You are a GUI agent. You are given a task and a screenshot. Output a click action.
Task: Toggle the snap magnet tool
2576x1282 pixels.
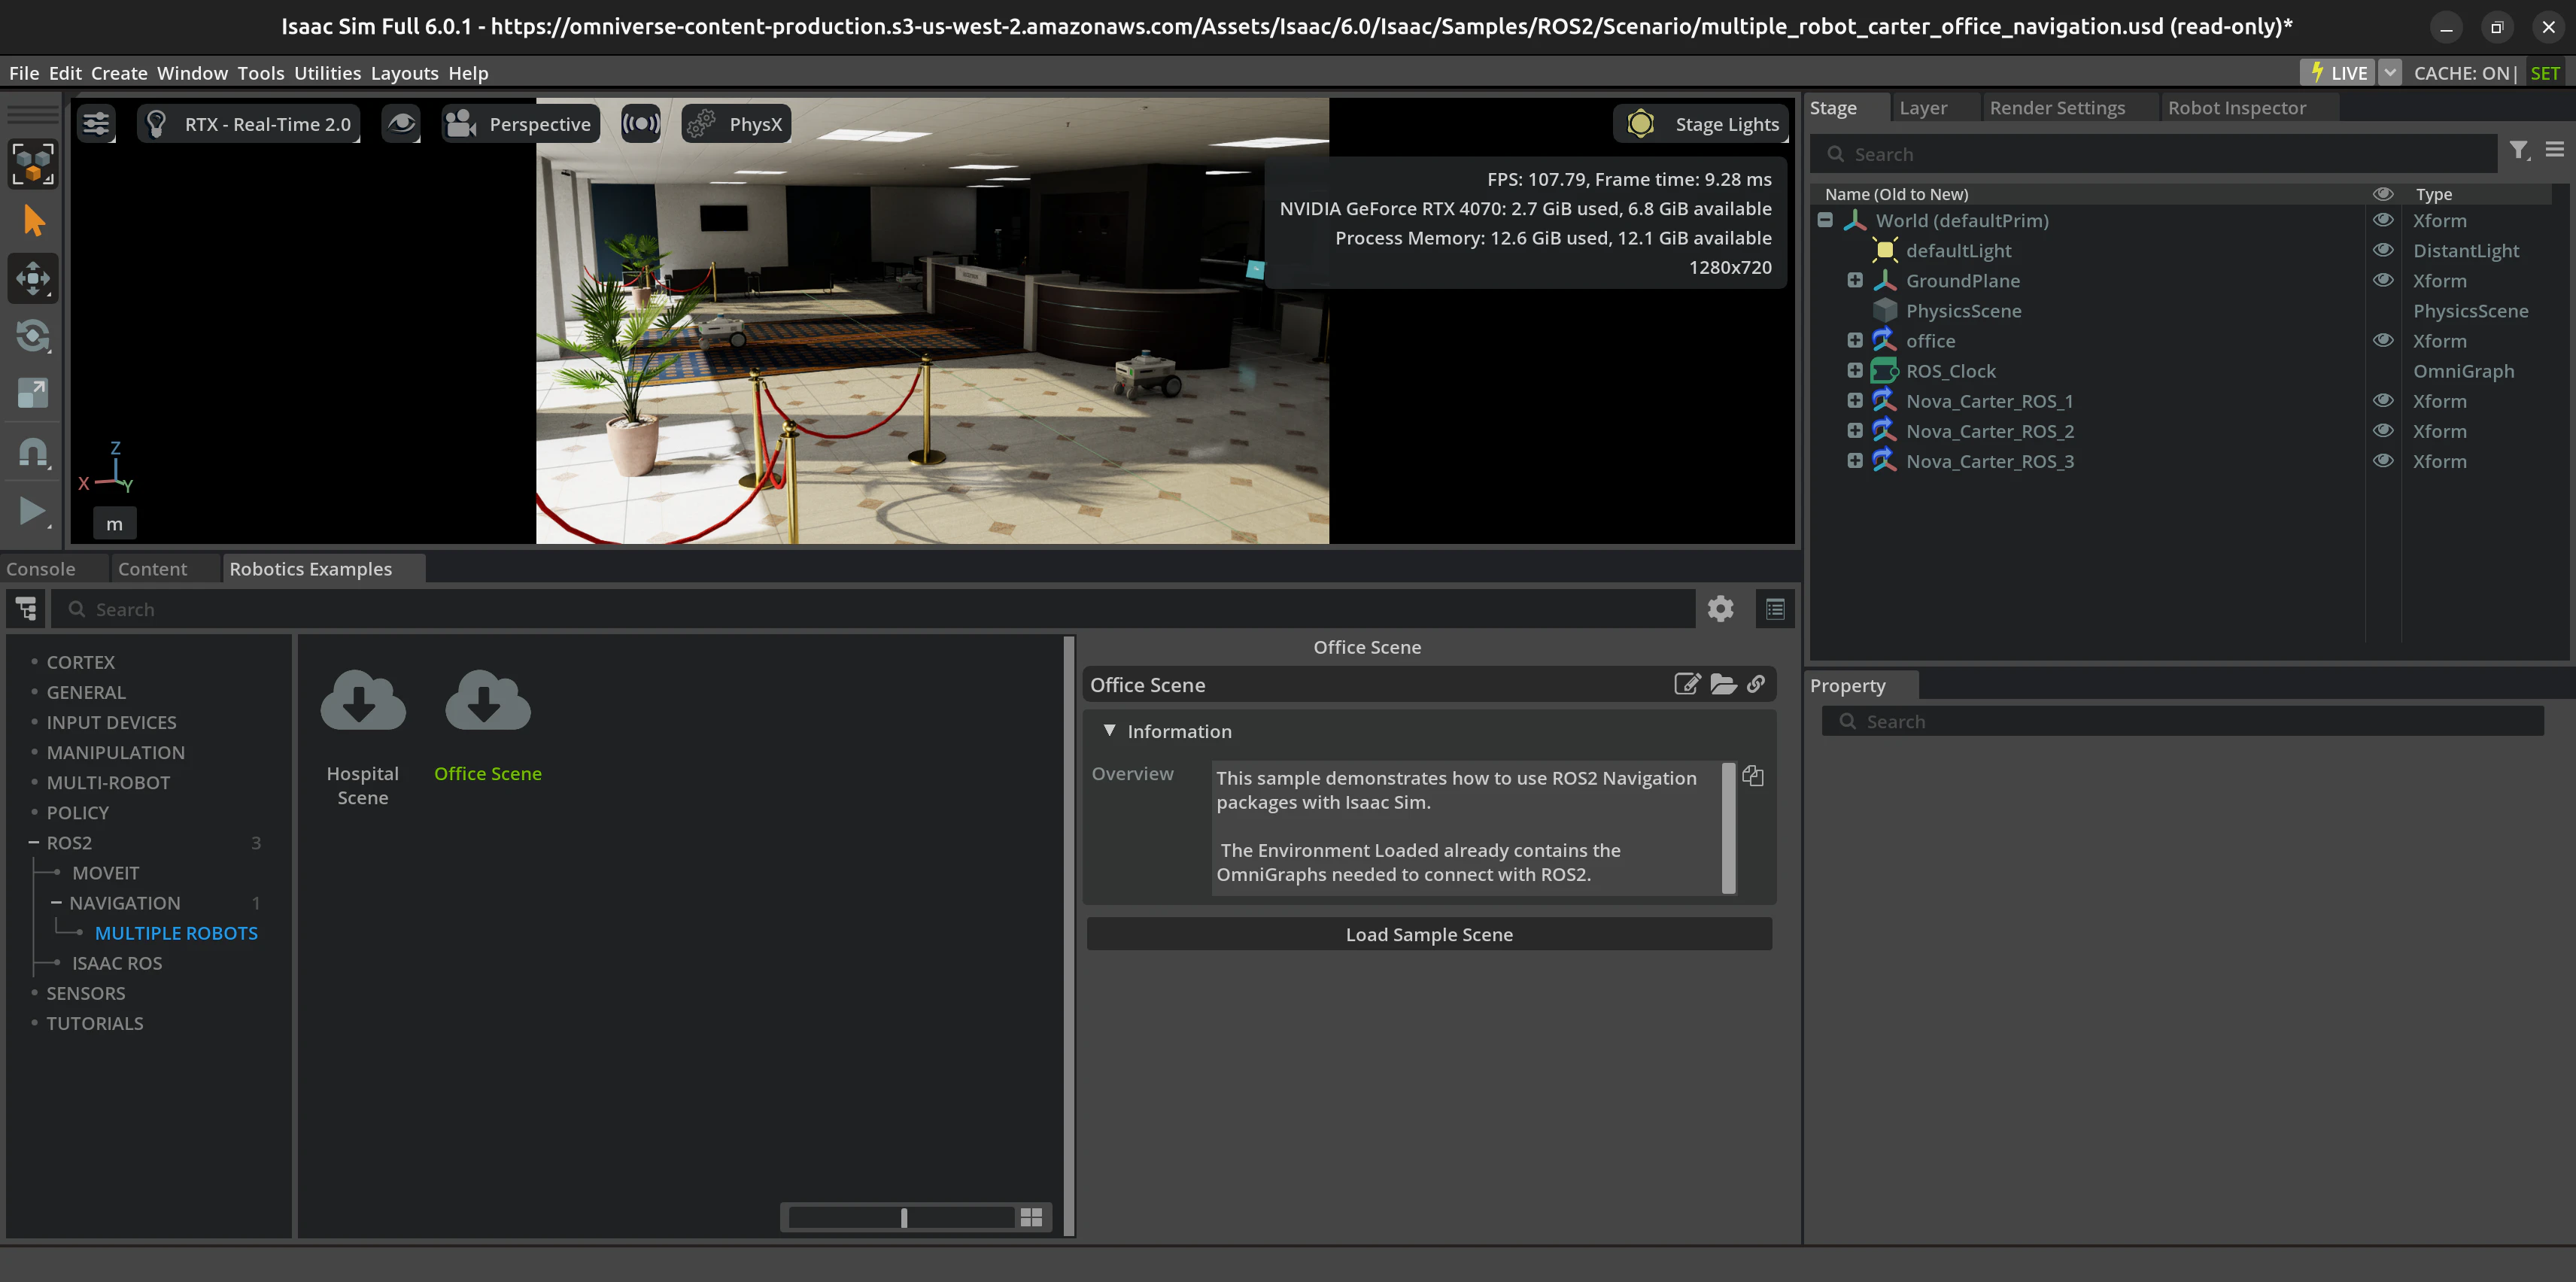pyautogui.click(x=33, y=452)
